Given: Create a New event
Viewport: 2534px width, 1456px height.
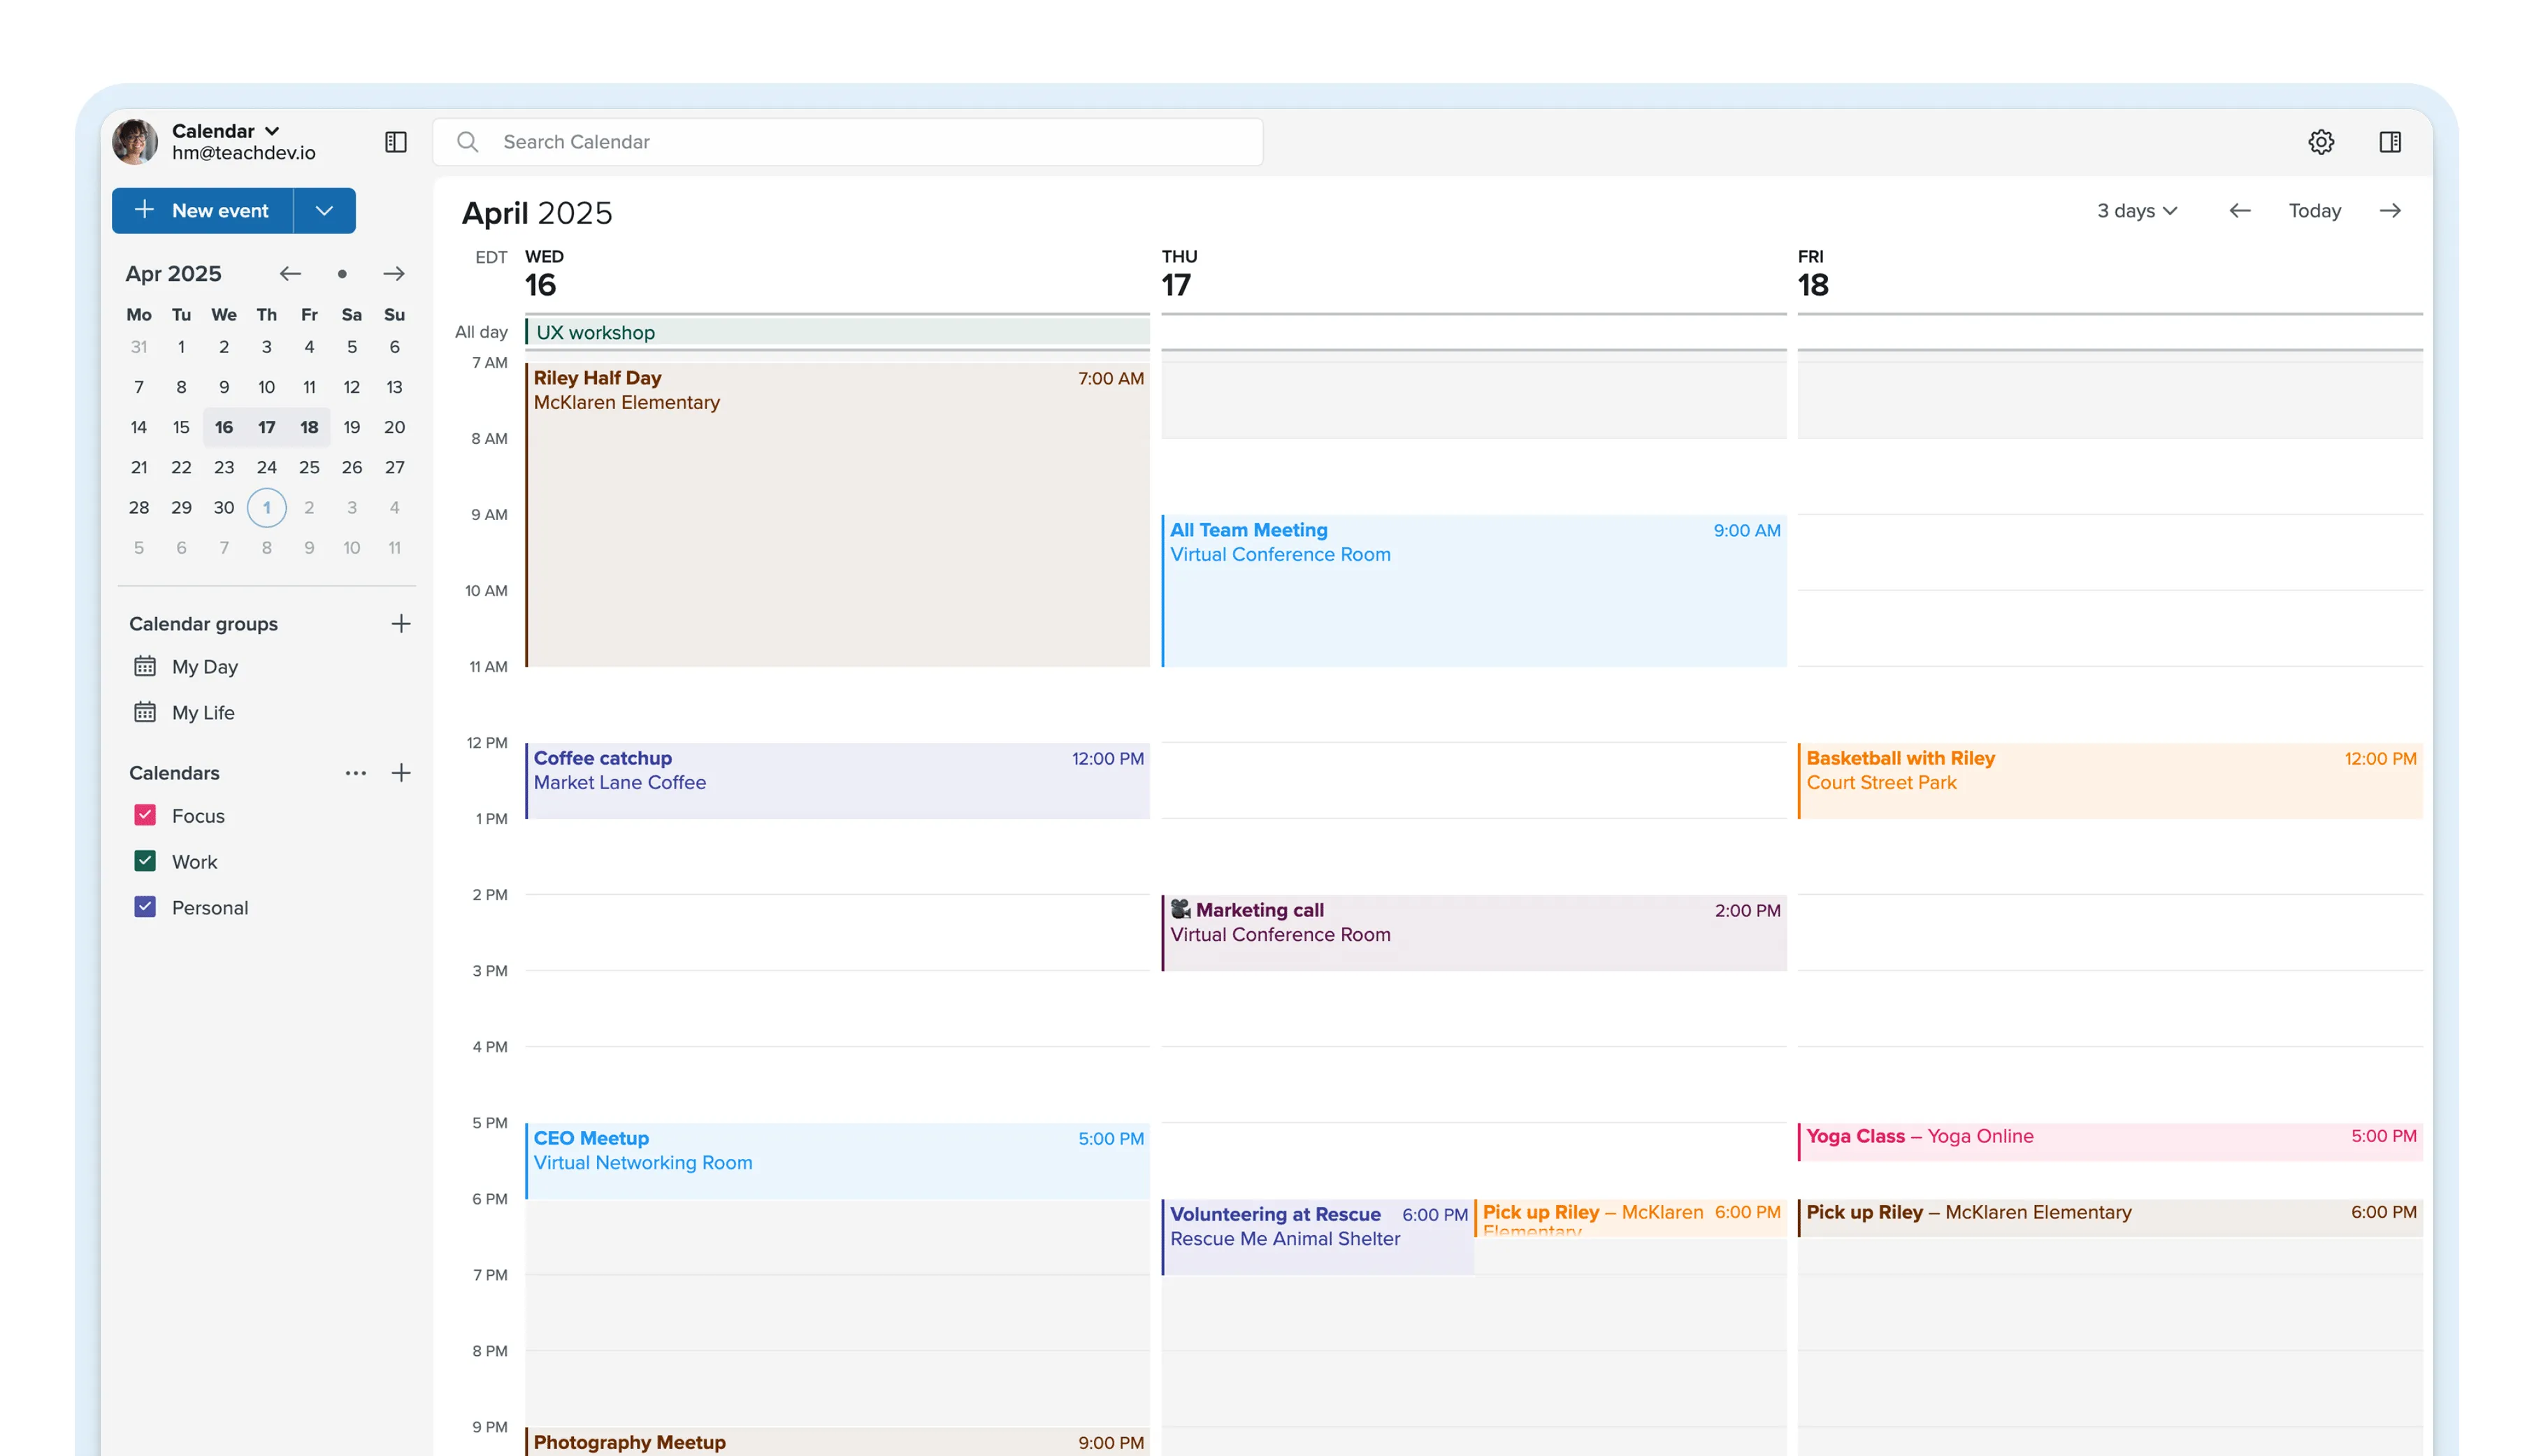Looking at the screenshot, I should (x=203, y=210).
